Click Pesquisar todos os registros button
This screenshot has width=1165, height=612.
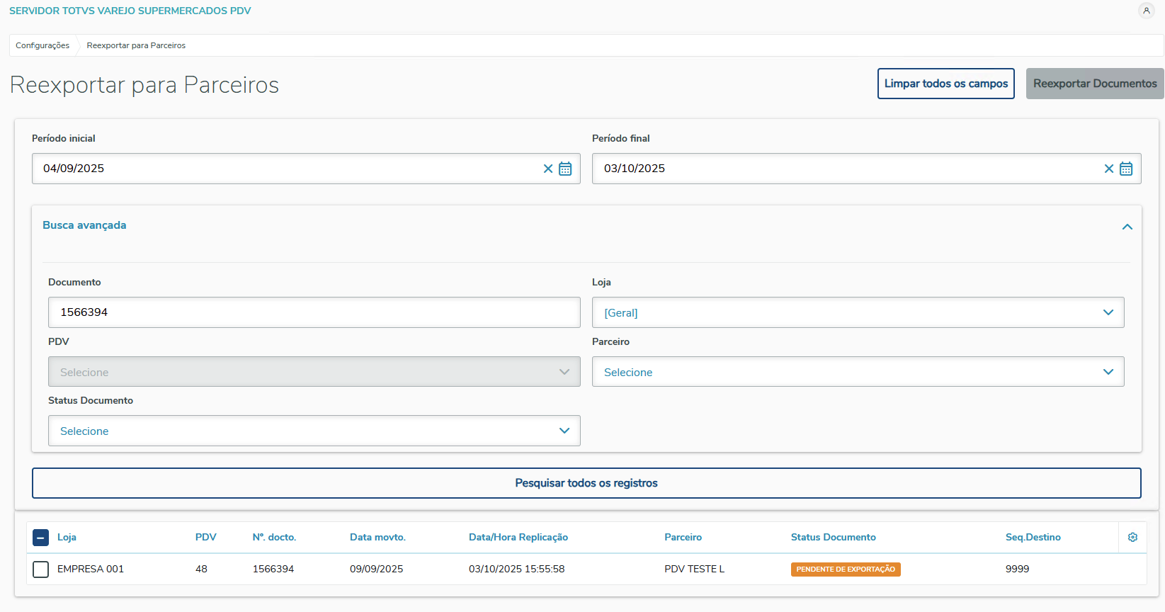[586, 483]
